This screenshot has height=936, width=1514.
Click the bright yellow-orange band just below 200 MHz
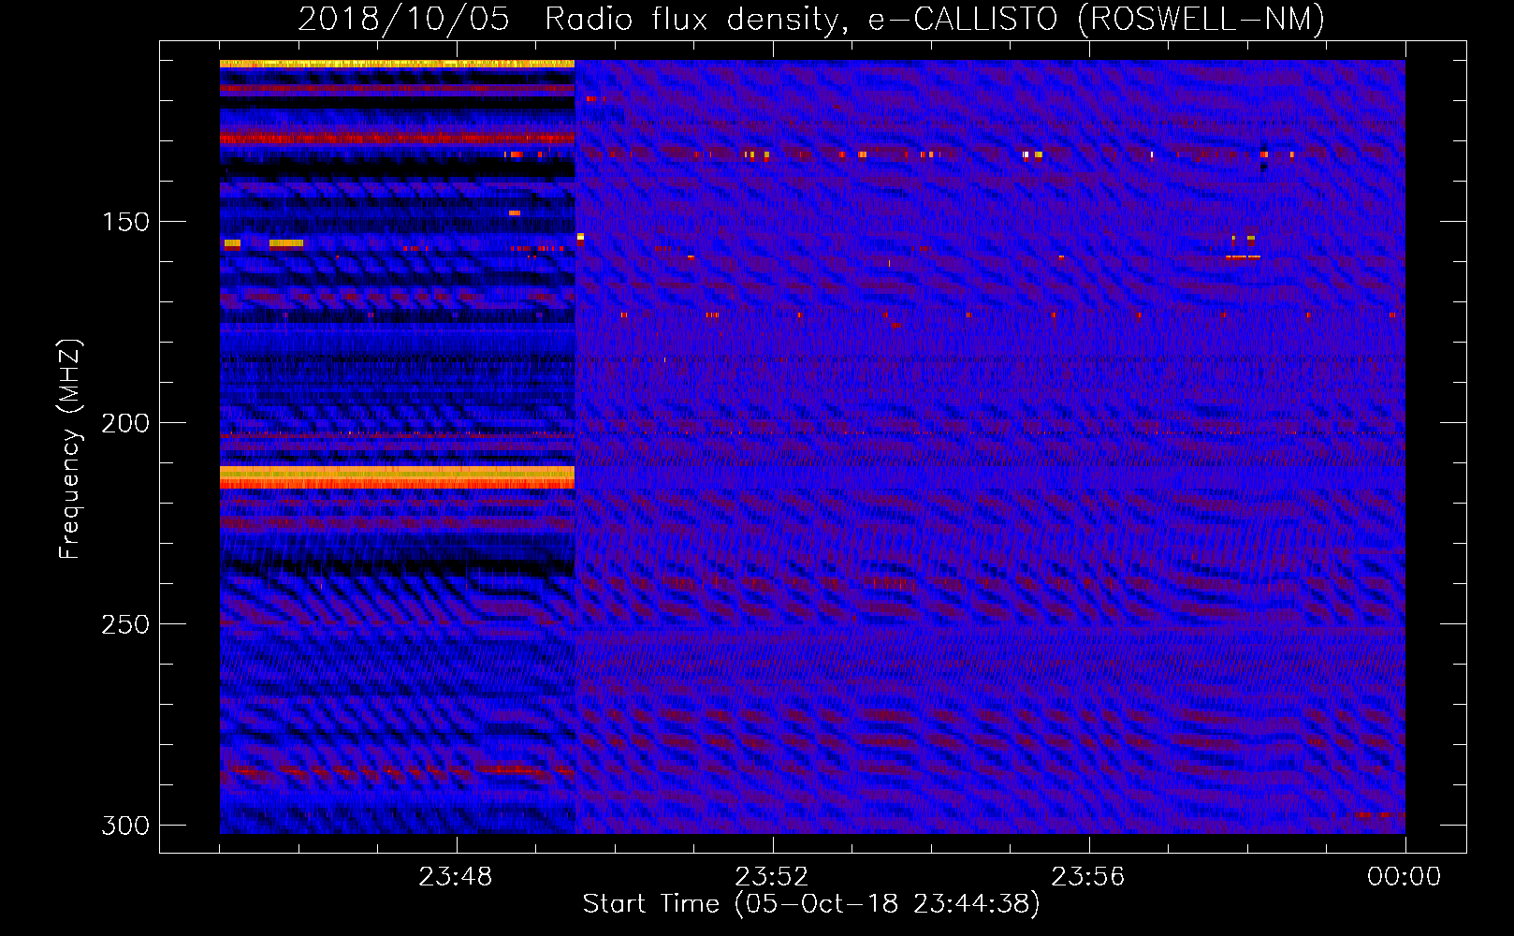pyautogui.click(x=397, y=477)
